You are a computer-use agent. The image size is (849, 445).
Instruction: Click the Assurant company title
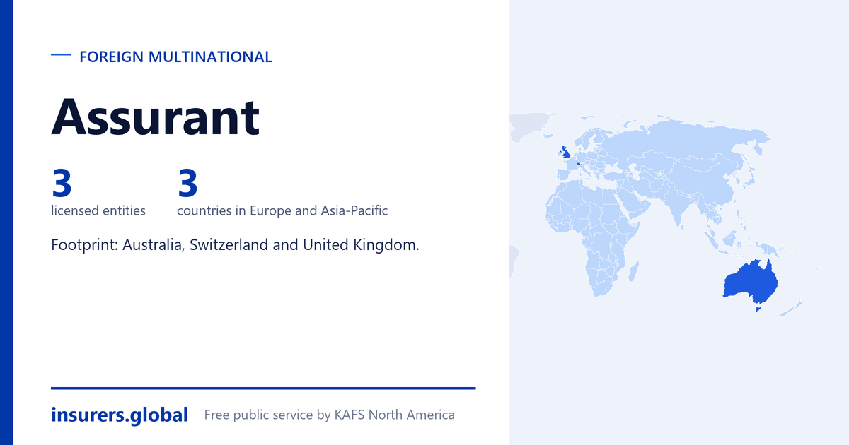156,117
